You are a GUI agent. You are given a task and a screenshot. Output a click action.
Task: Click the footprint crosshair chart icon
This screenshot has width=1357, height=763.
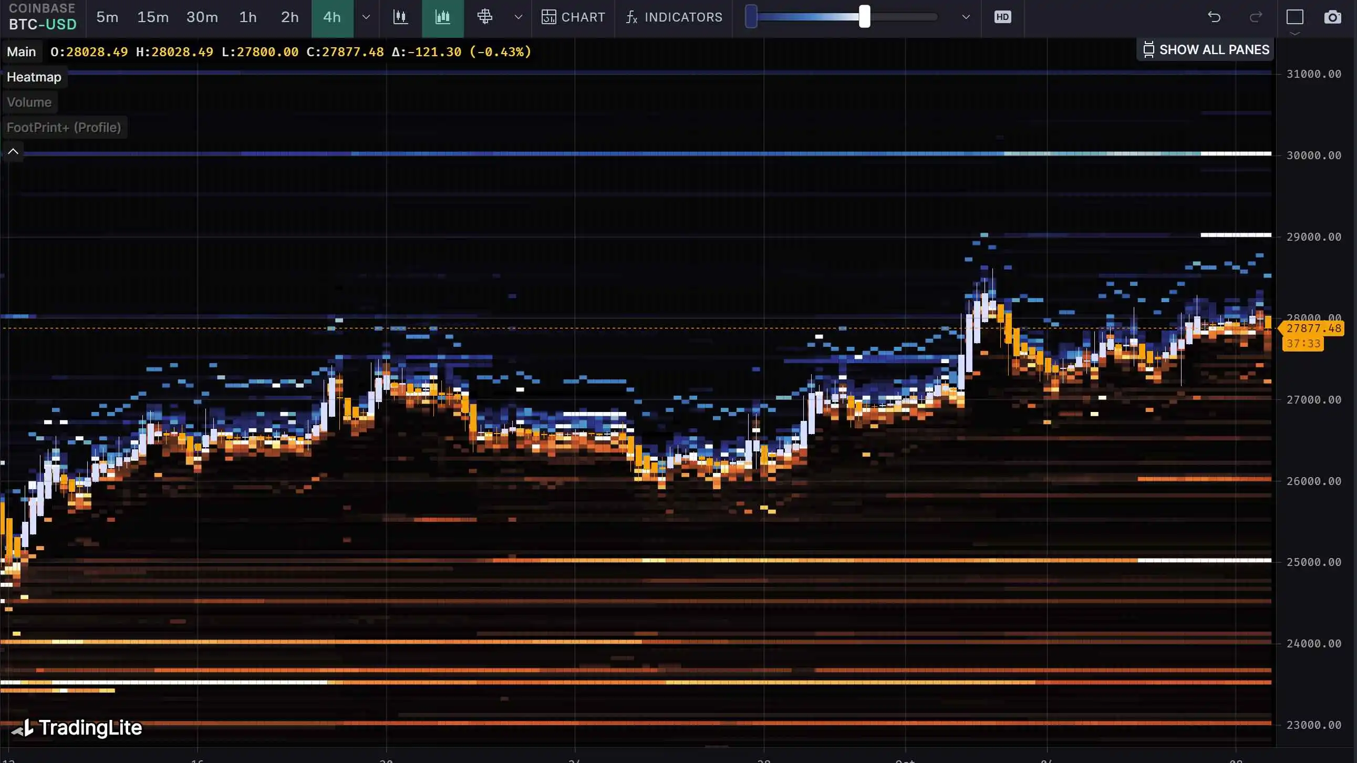click(x=484, y=17)
